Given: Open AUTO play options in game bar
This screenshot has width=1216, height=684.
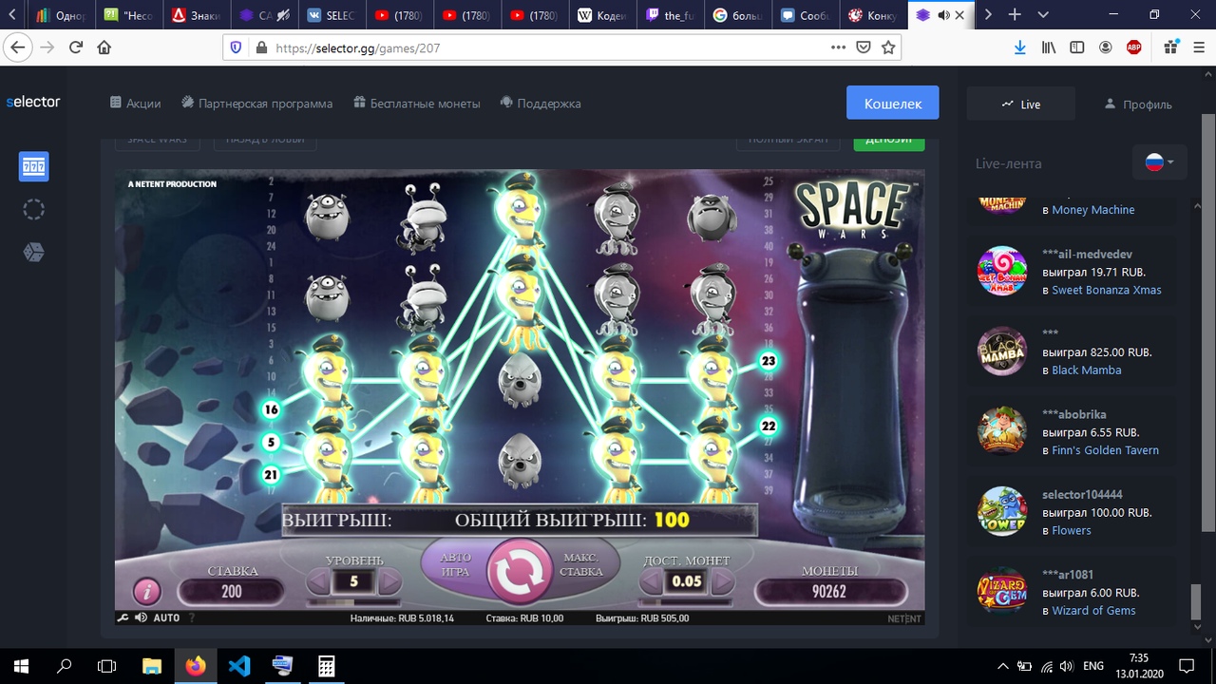Looking at the screenshot, I should click(x=166, y=617).
